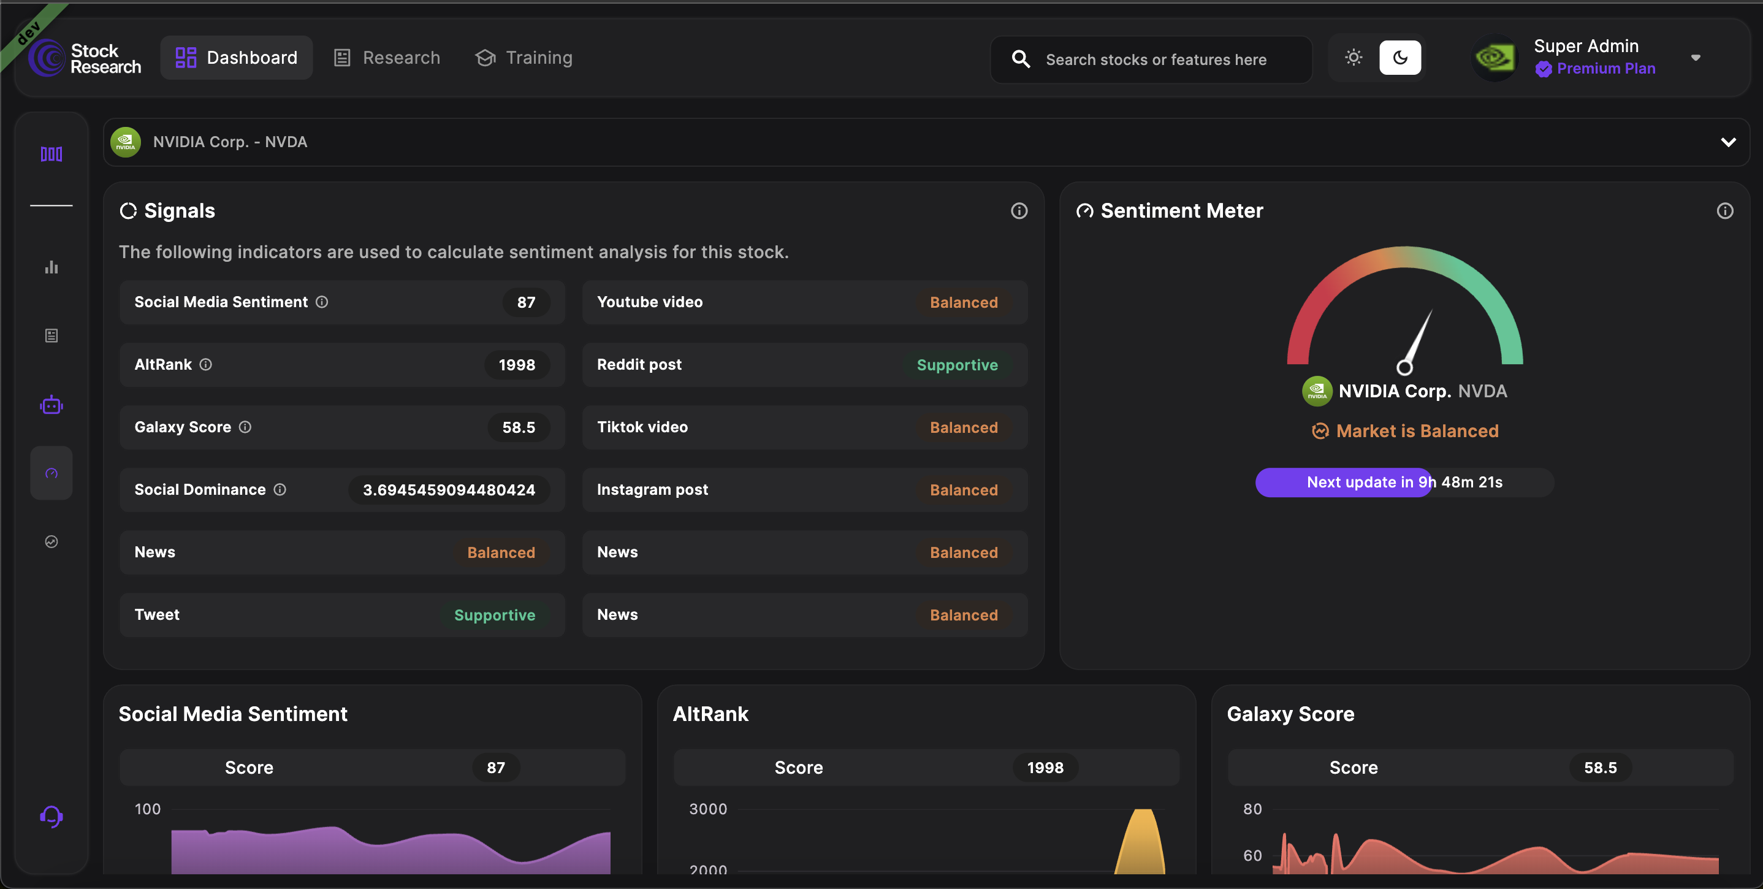
Task: Click the Social Media Sentiment chart score 87
Action: 496,768
